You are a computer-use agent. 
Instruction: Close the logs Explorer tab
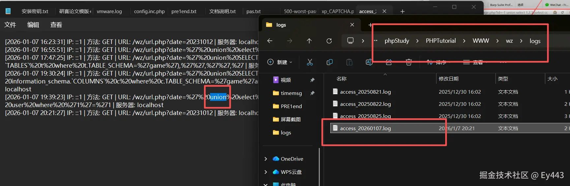pyautogui.click(x=352, y=25)
